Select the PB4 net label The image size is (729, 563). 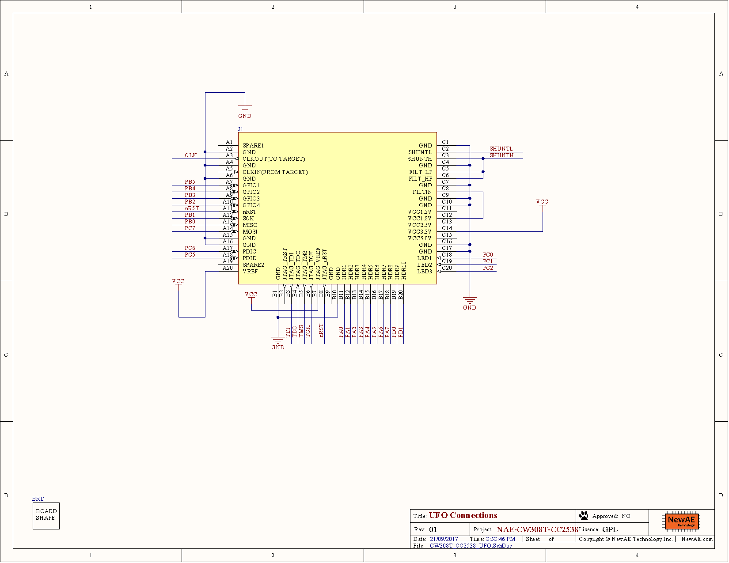coord(190,189)
